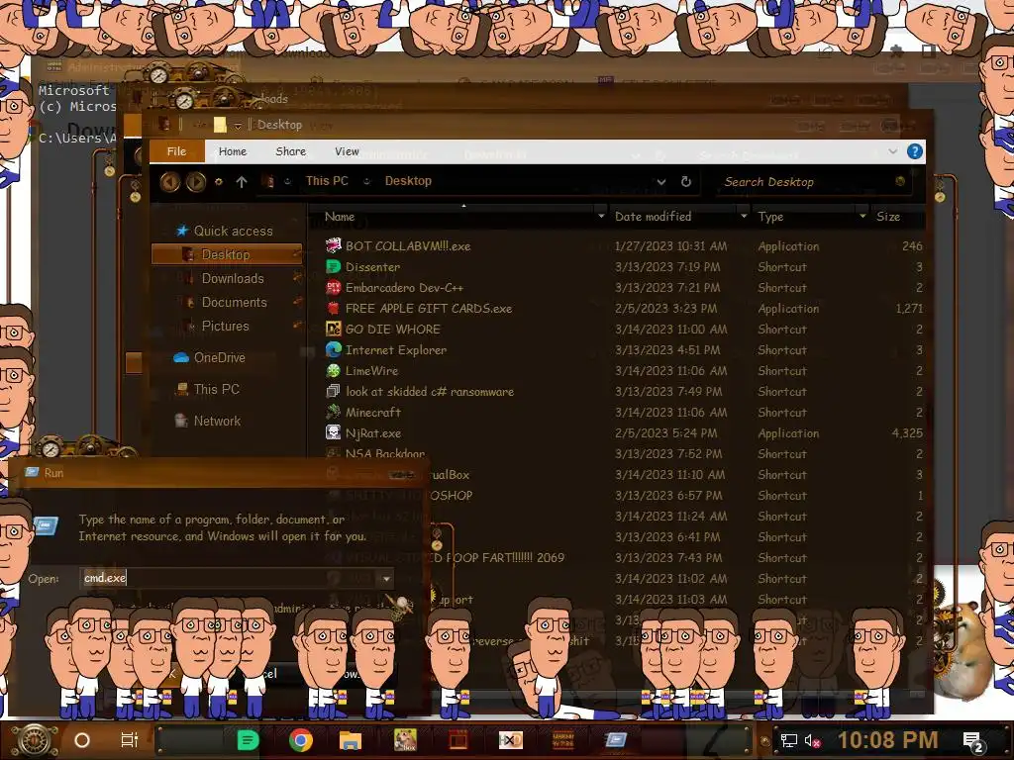Open the Type column dropdown arrow

pos(862,216)
